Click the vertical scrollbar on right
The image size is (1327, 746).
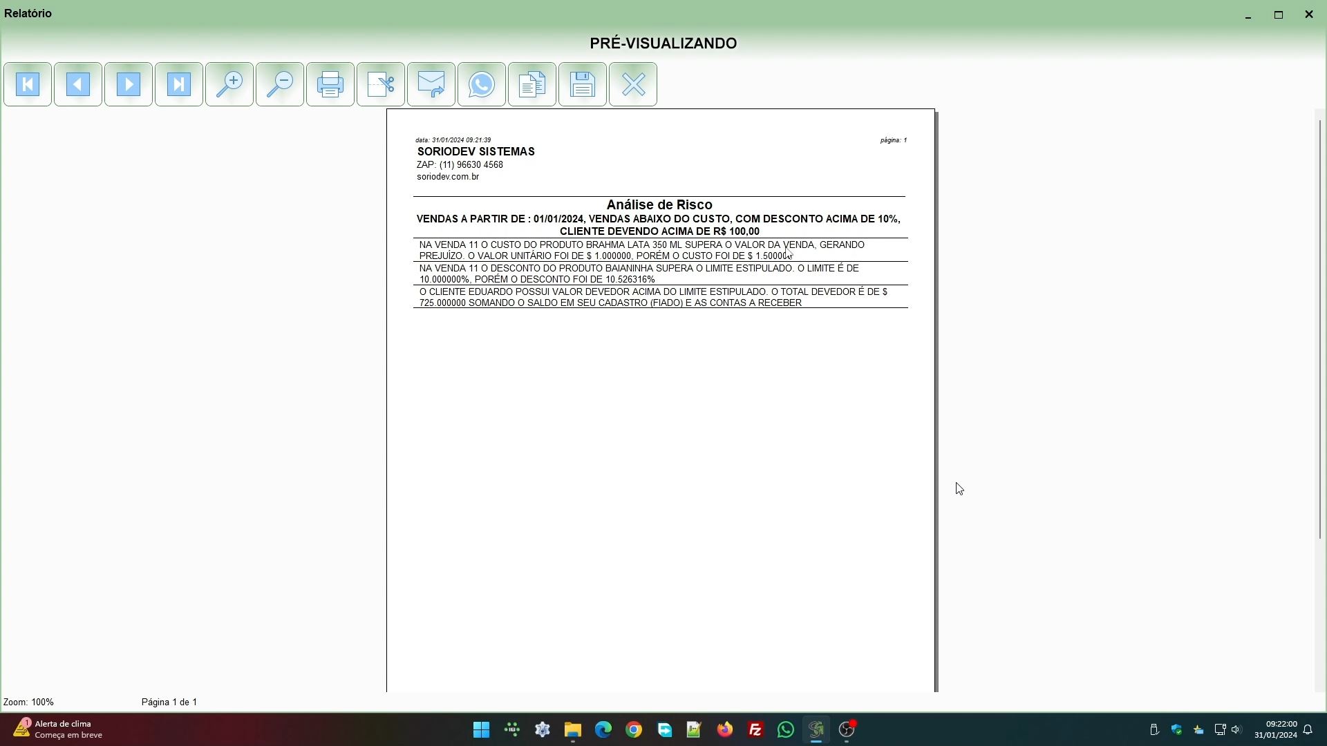coord(1320,329)
